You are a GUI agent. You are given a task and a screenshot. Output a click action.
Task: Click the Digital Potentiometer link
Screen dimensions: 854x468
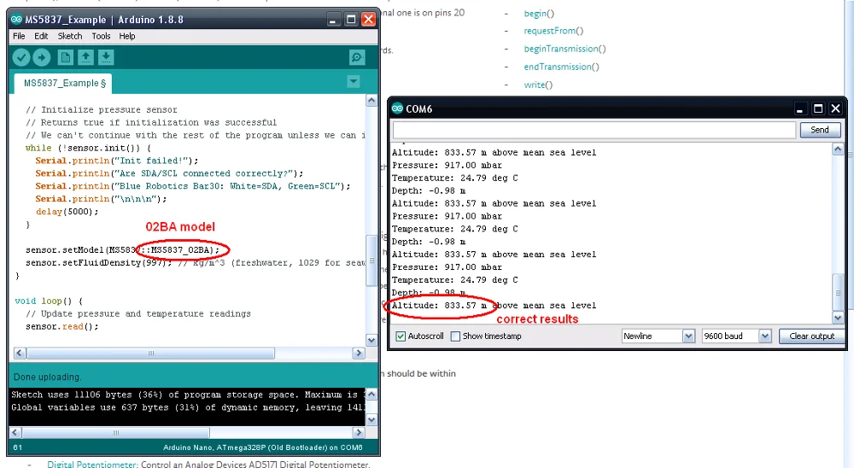92,465
